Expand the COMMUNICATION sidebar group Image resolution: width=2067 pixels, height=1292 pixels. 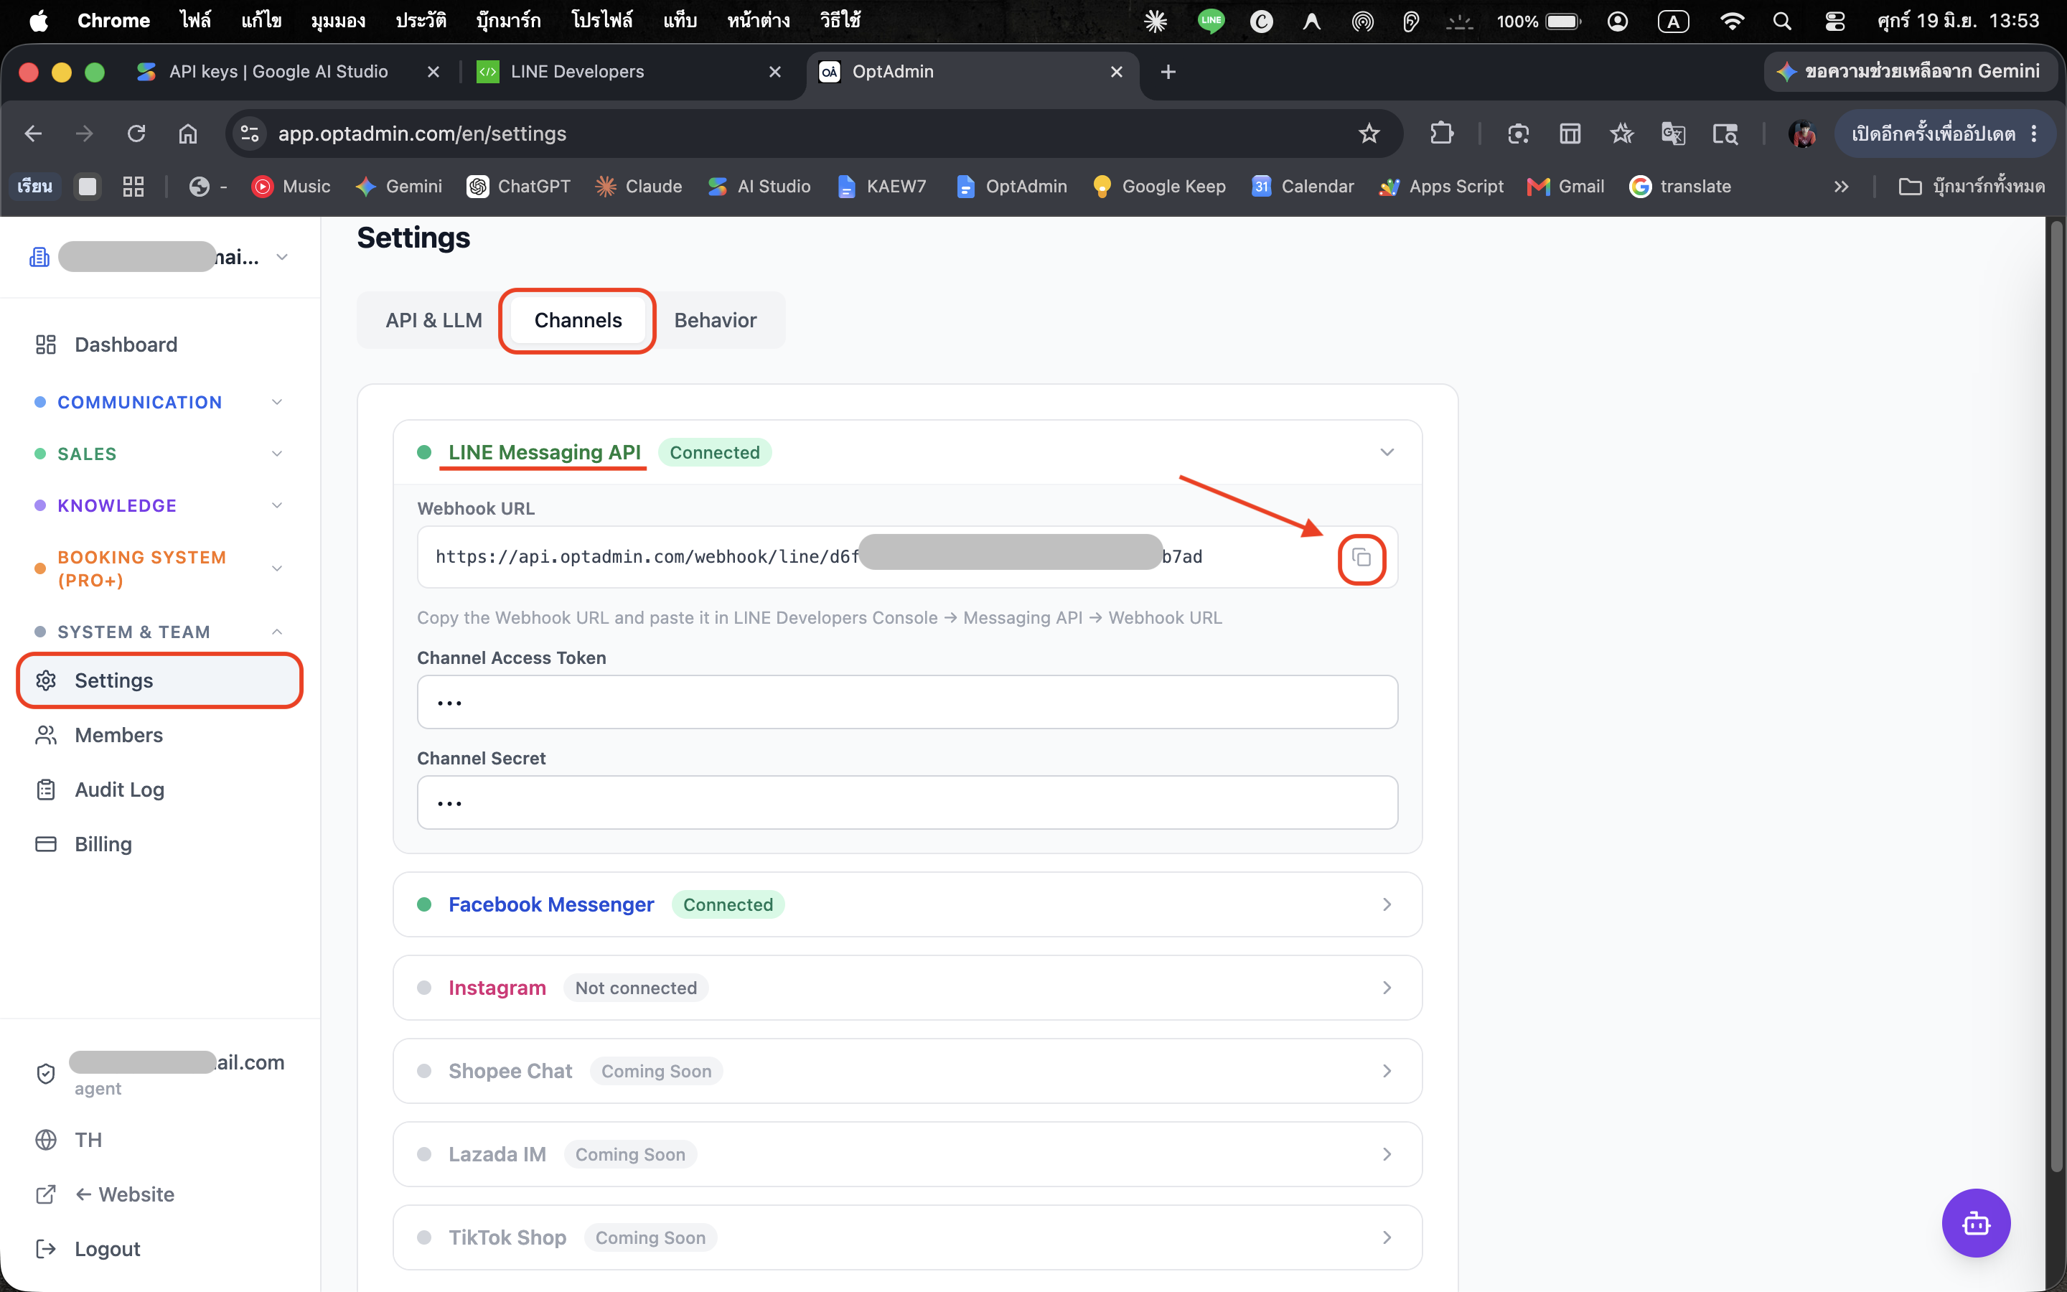point(160,402)
